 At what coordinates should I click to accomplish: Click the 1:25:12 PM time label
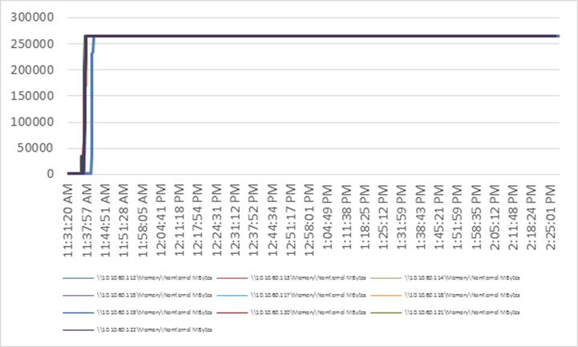(x=383, y=217)
